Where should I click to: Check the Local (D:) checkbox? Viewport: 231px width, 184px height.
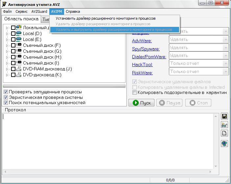pos(13,34)
